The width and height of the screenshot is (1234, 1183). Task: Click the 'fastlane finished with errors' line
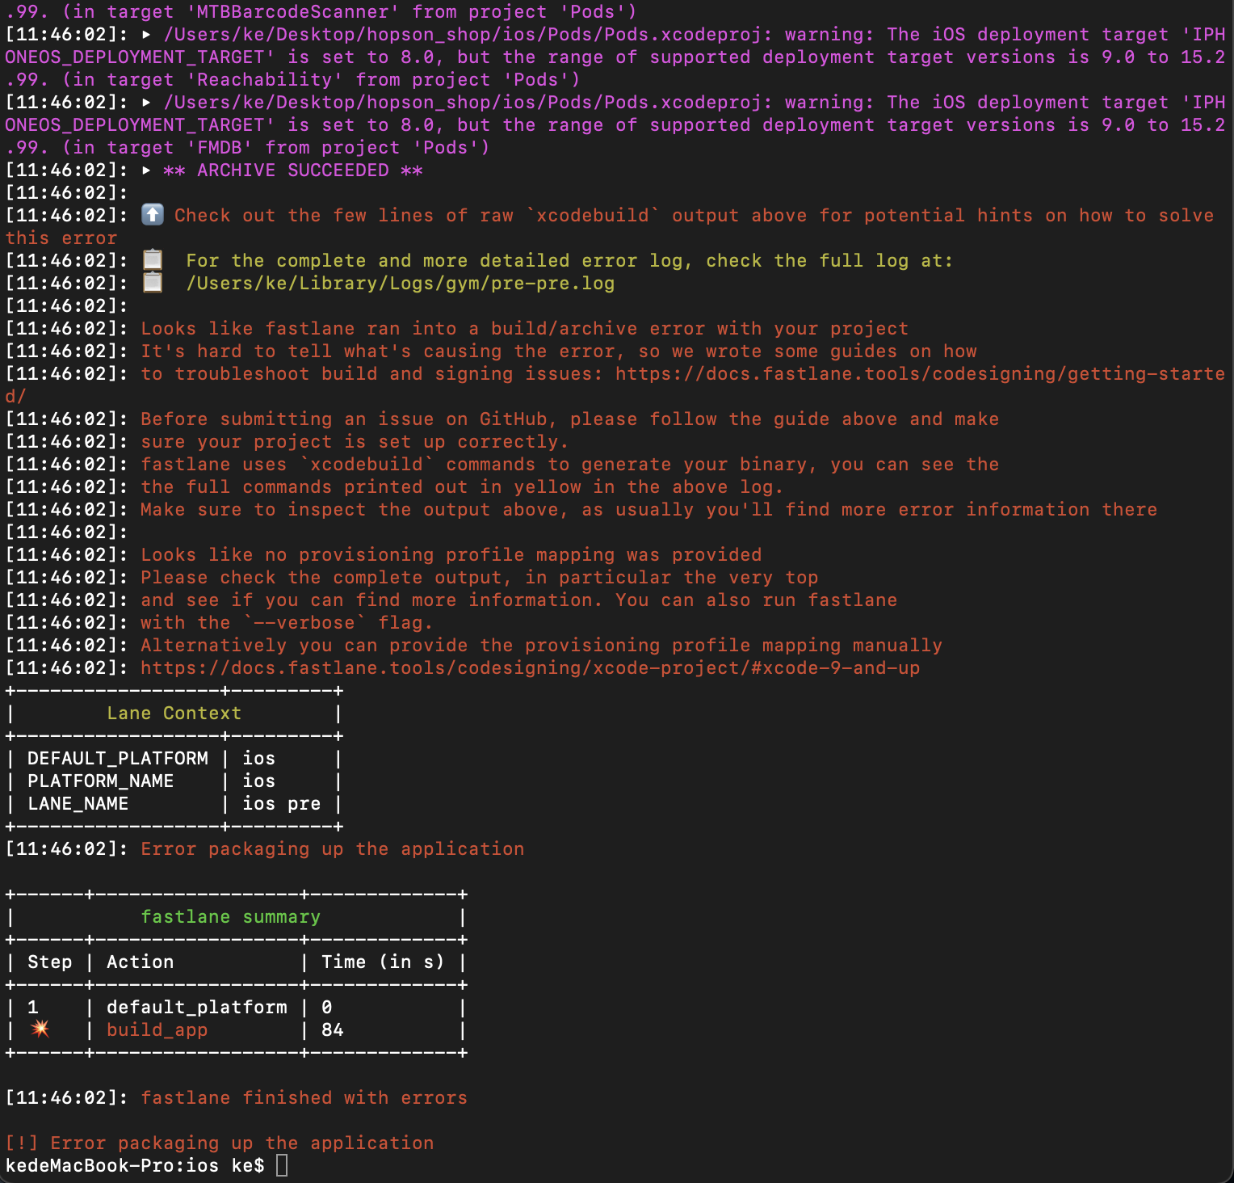(304, 1097)
